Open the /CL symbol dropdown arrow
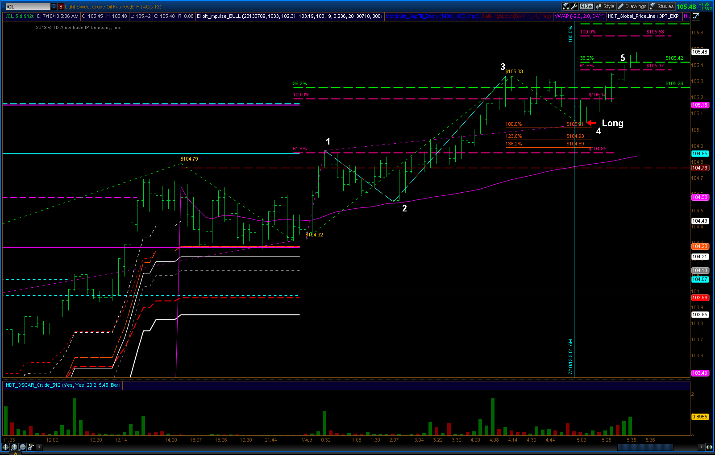715x455 pixels. tap(54, 6)
